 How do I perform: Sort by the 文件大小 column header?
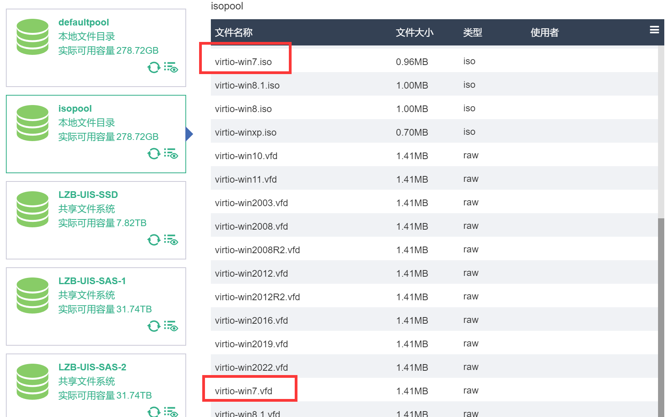(x=415, y=33)
